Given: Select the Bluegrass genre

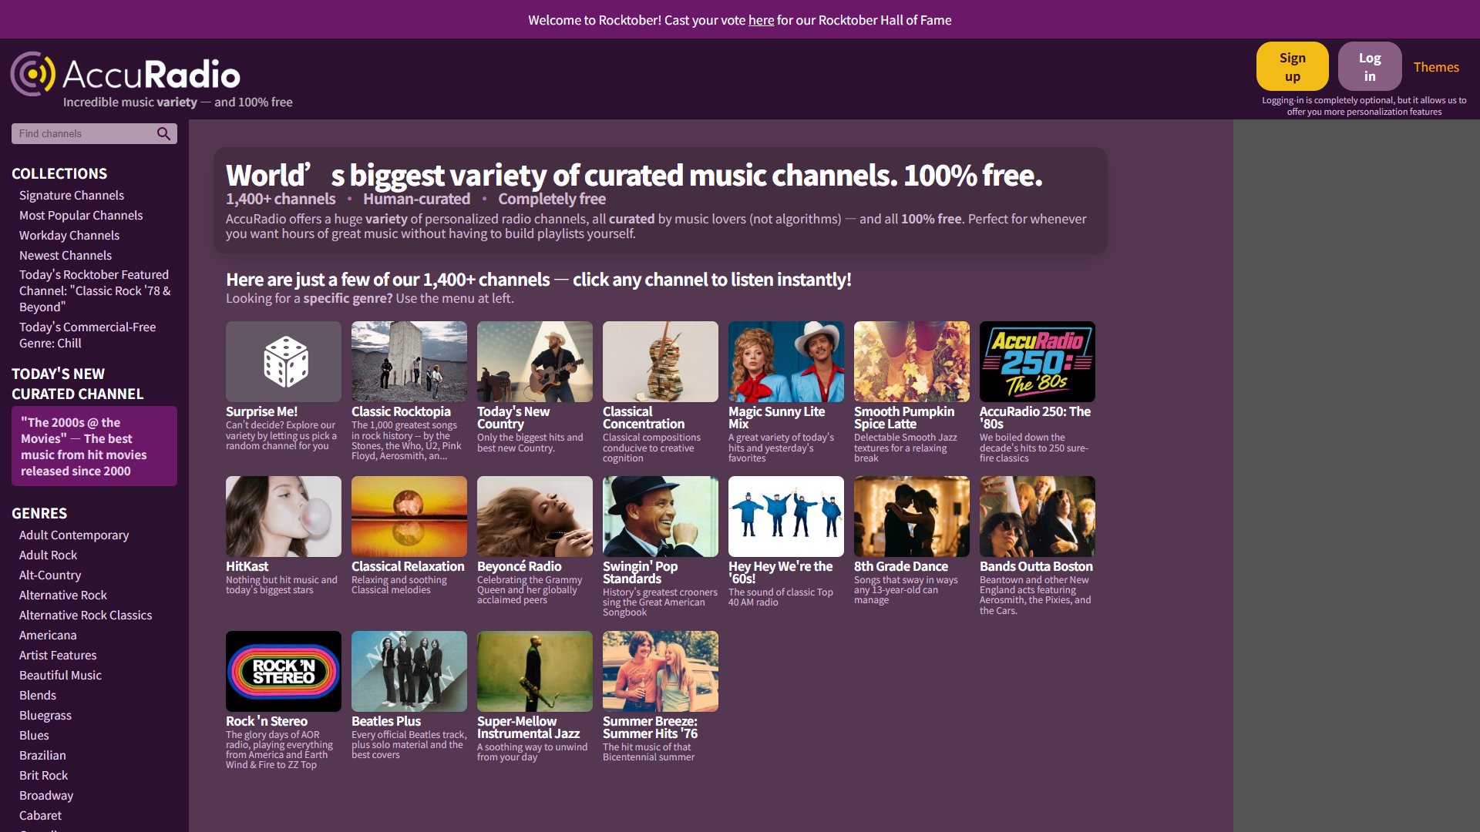Looking at the screenshot, I should click(45, 716).
